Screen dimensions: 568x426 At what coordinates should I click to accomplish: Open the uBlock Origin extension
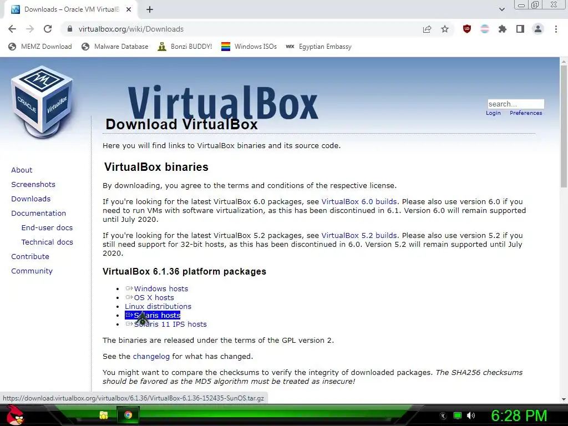click(x=467, y=29)
